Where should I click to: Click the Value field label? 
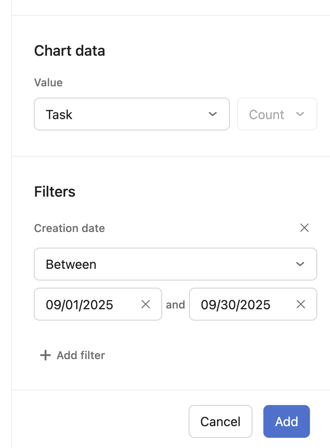point(48,83)
